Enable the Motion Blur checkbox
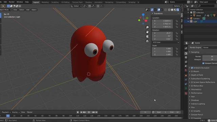The height and width of the screenshot is (122, 217). (192, 86)
